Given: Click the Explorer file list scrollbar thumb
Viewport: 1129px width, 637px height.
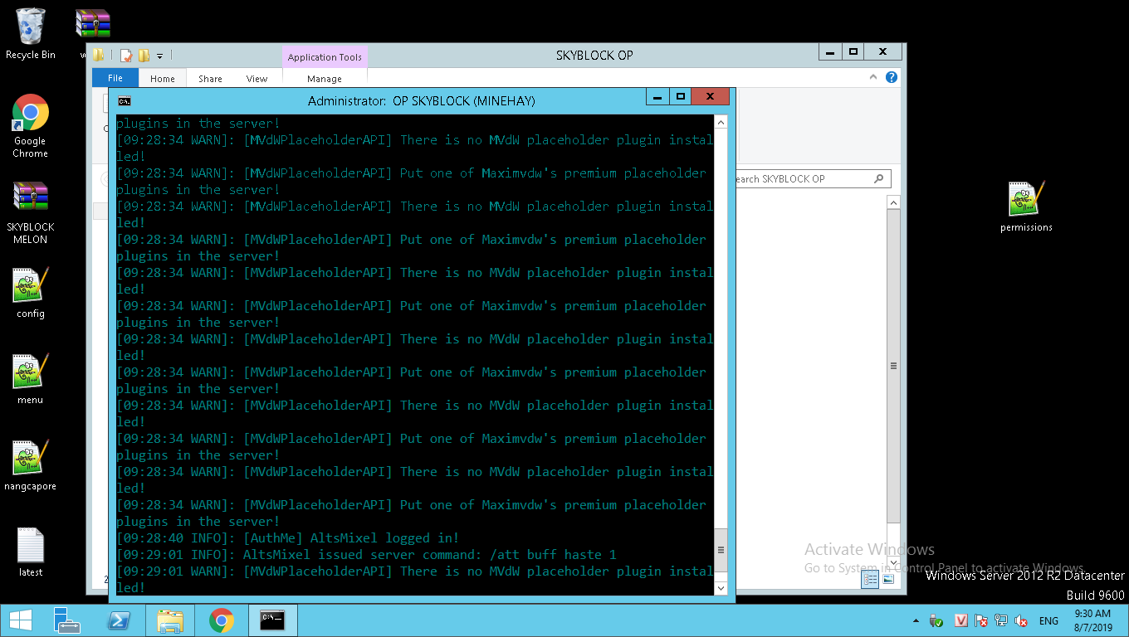Looking at the screenshot, I should [x=894, y=366].
